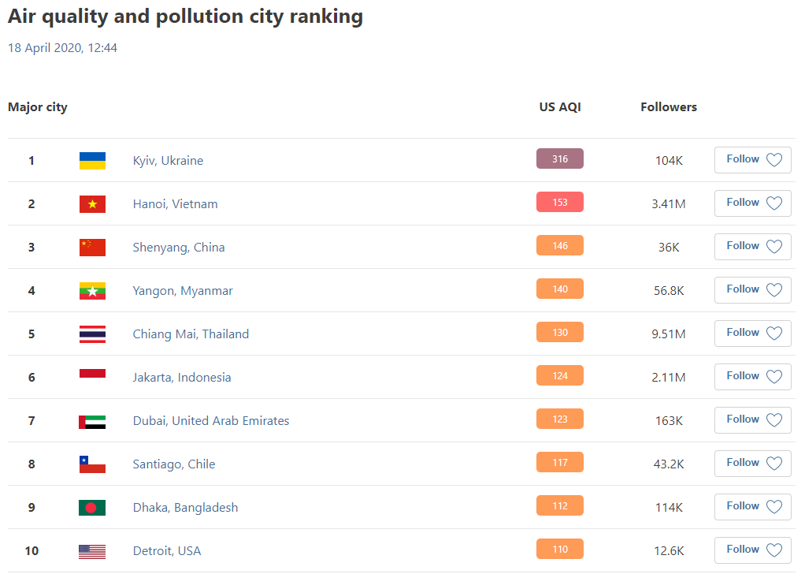This screenshot has width=805, height=574.
Task: Follow Jakarta, Indonesia
Action: 752,377
